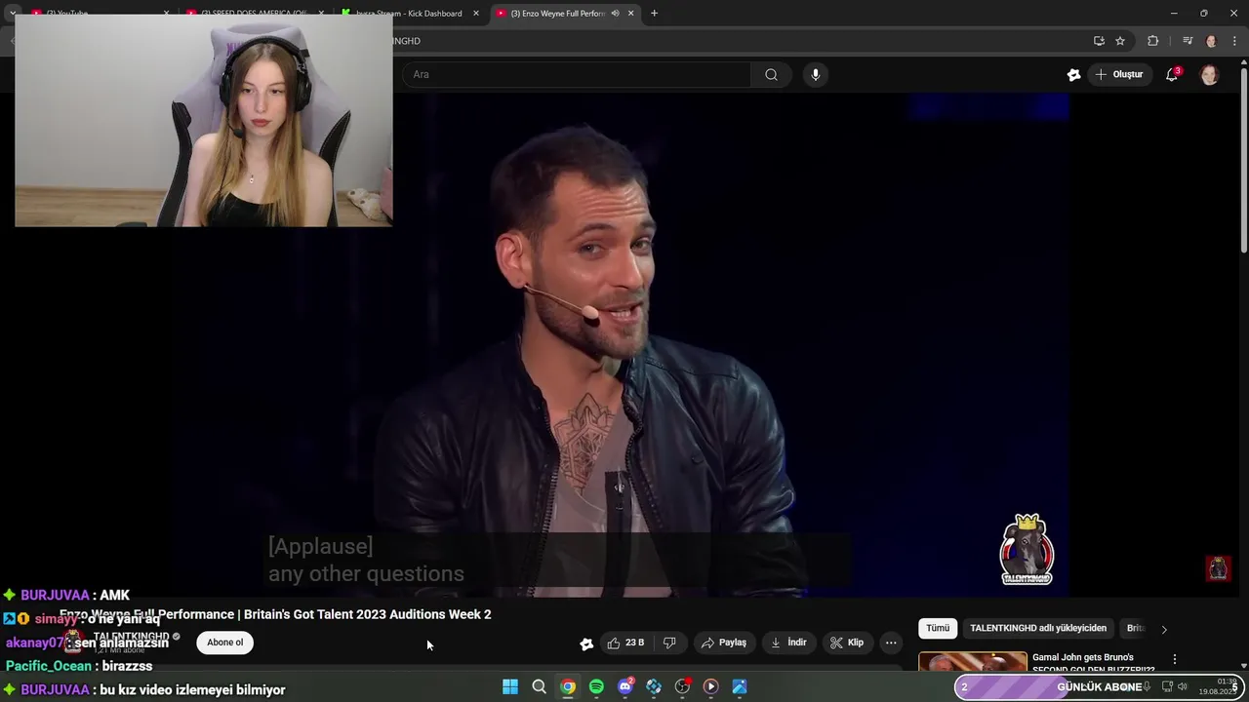Click the small channel badge at video edge

click(1218, 568)
